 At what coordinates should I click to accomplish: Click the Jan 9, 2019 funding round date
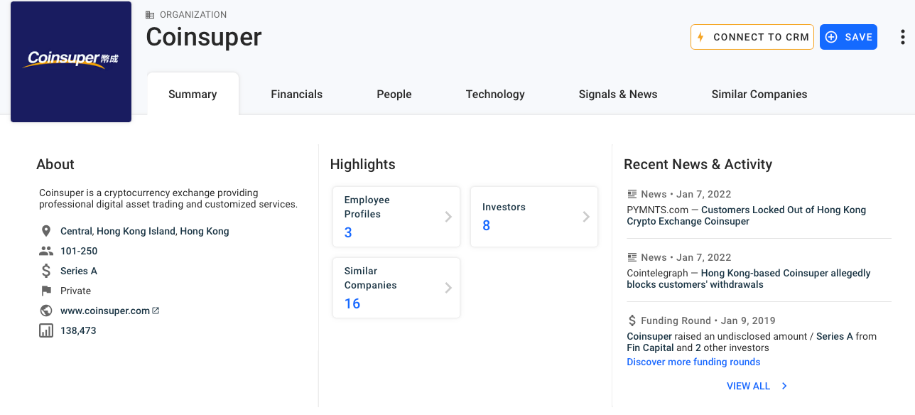pyautogui.click(x=748, y=320)
